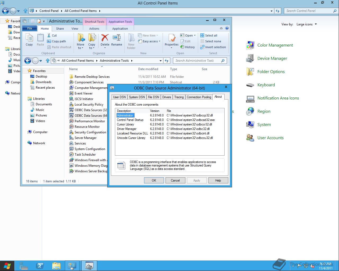339x271 pixels.
Task: Switch to the Tracing tab
Action: click(179, 97)
